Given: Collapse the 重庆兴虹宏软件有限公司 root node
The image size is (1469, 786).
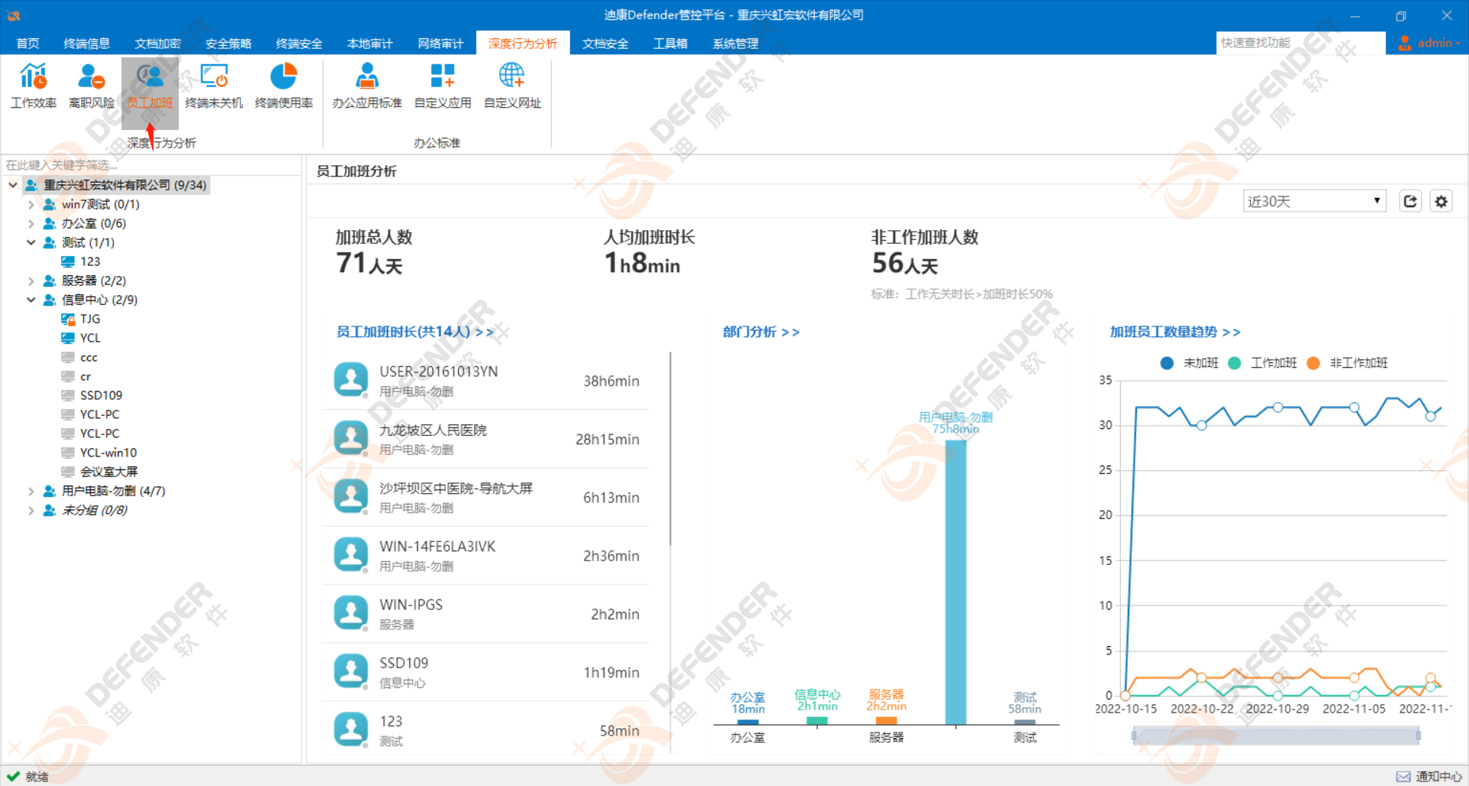Looking at the screenshot, I should (x=13, y=185).
